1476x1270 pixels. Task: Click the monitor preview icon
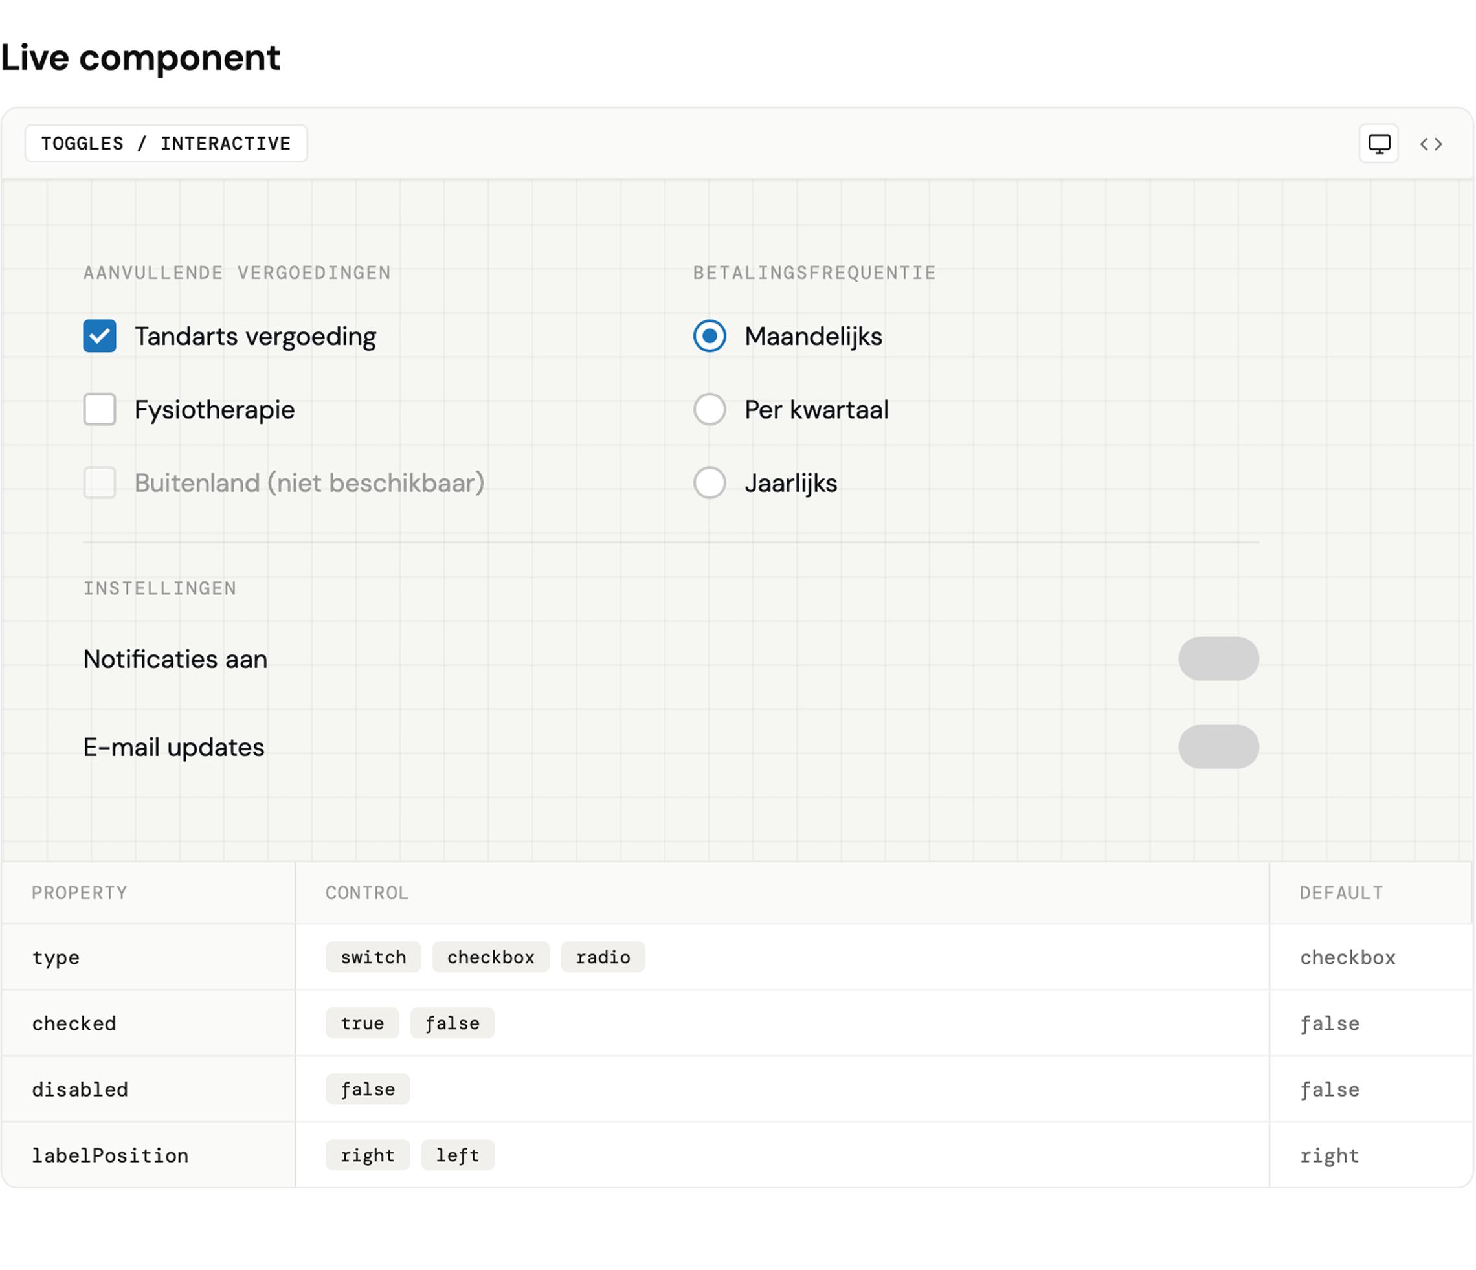pyautogui.click(x=1377, y=143)
